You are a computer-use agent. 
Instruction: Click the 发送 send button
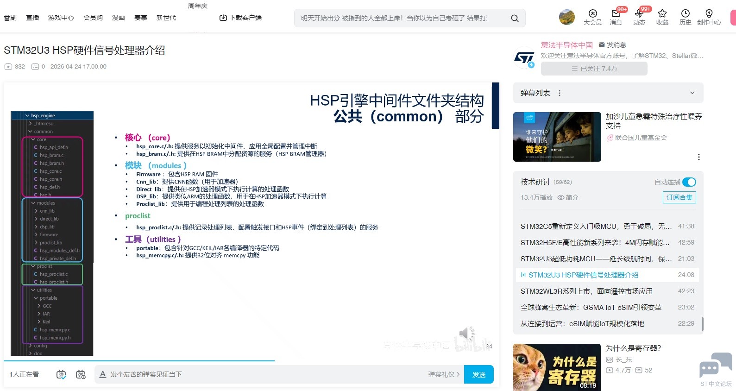pos(479,374)
